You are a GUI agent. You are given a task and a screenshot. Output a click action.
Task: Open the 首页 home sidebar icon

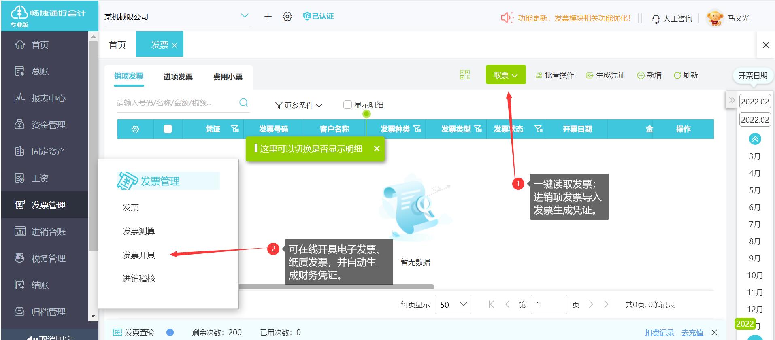click(x=20, y=45)
